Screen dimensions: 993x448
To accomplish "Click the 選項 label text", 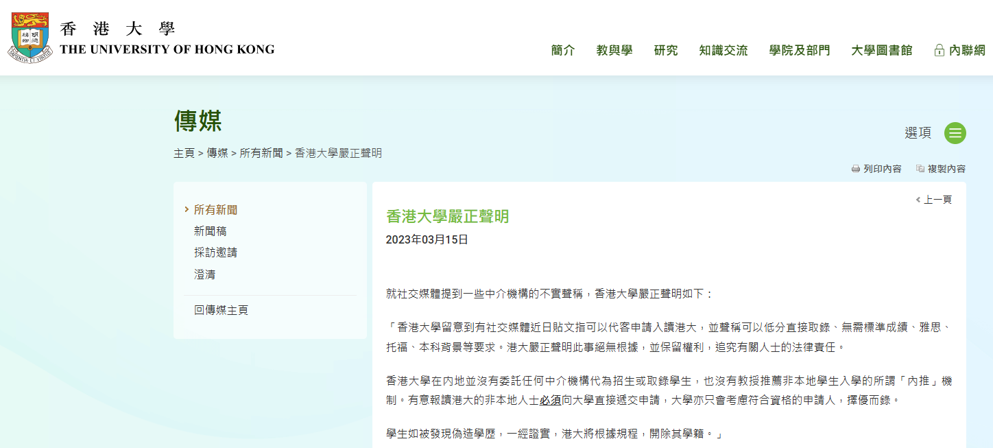I will click(918, 133).
